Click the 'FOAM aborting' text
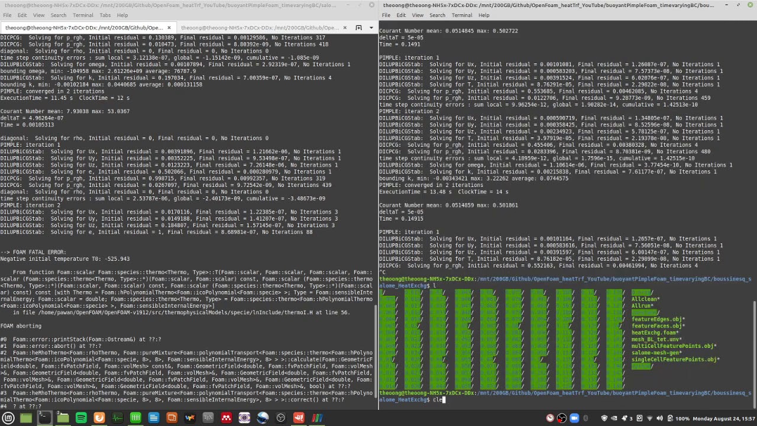The image size is (757, 426). coord(21,326)
